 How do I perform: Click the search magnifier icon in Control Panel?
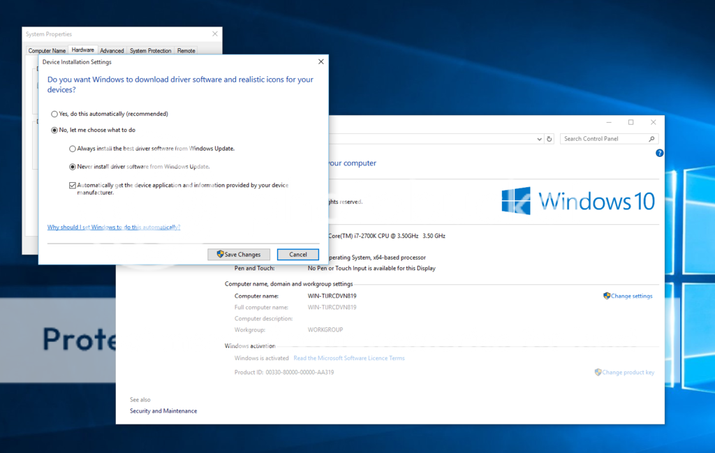(x=651, y=139)
